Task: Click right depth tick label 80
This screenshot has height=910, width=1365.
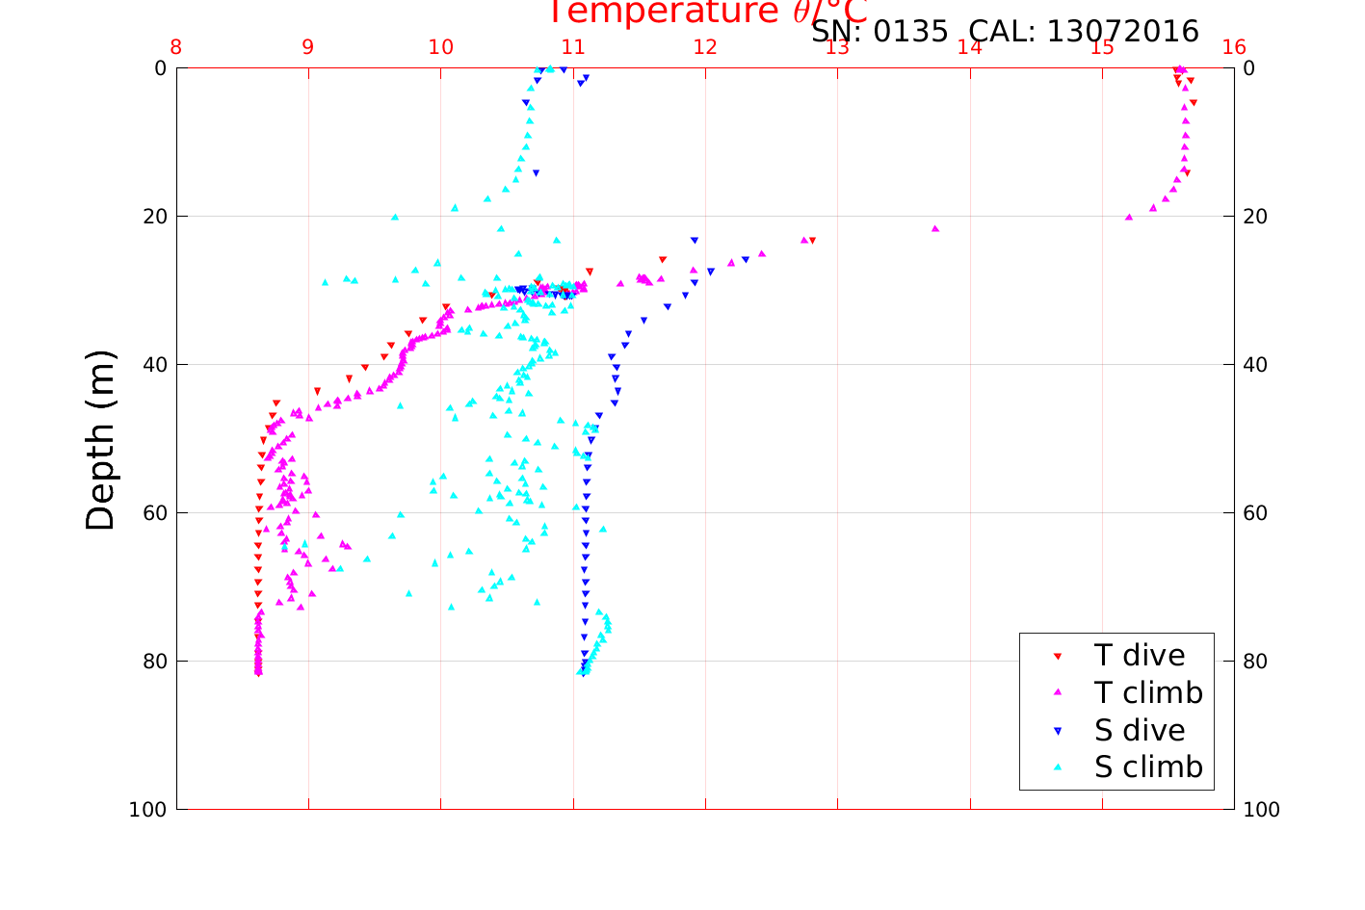Action: (1255, 662)
